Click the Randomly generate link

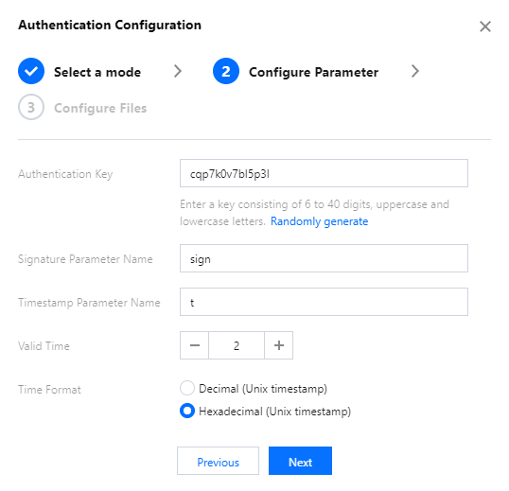point(320,221)
